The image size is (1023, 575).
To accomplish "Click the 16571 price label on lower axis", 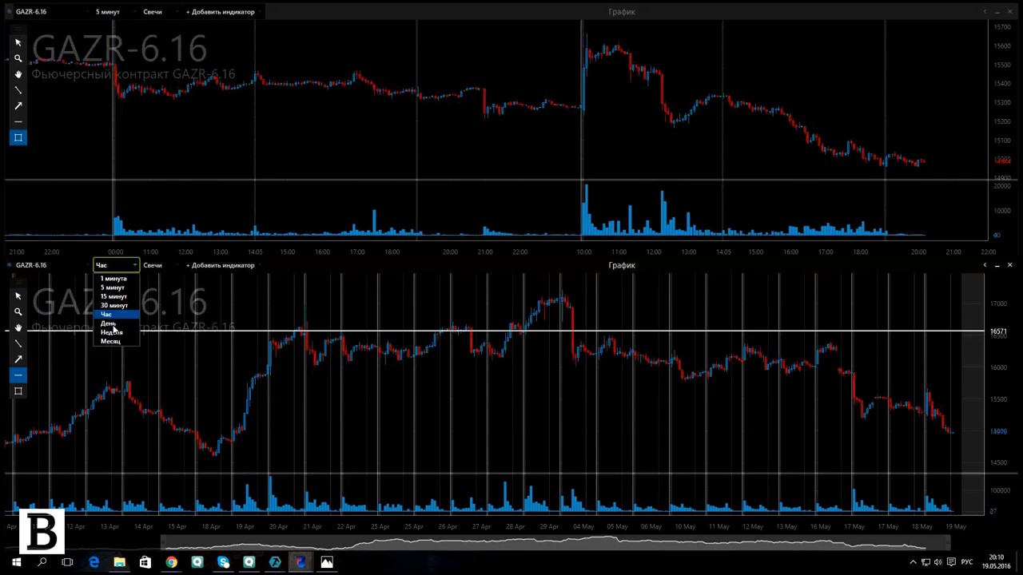I will click(x=998, y=331).
